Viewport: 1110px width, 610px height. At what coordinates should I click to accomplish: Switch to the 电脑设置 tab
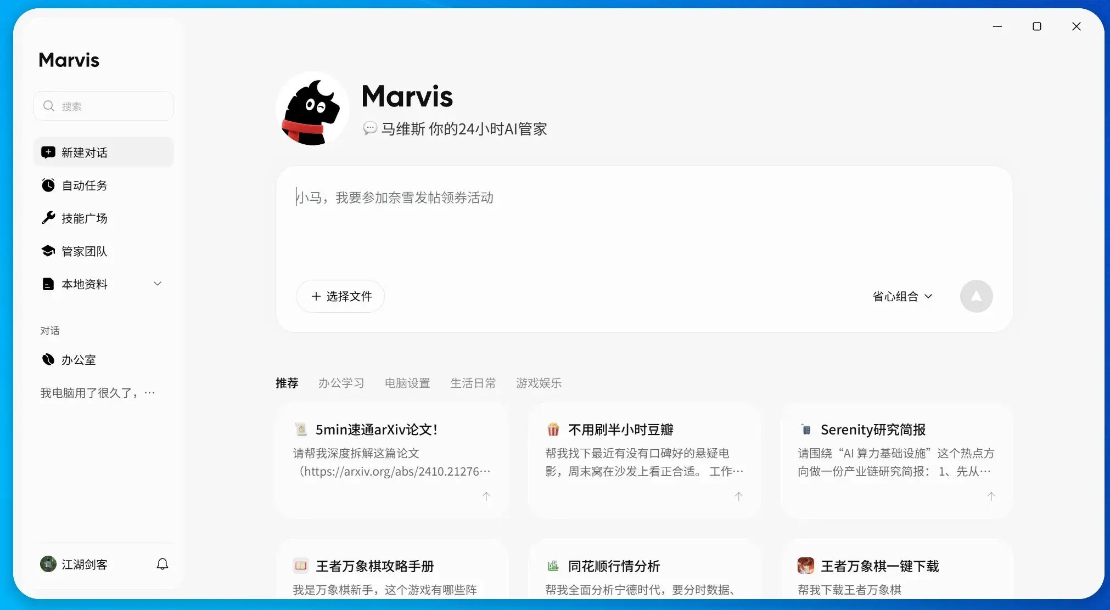pyautogui.click(x=407, y=383)
